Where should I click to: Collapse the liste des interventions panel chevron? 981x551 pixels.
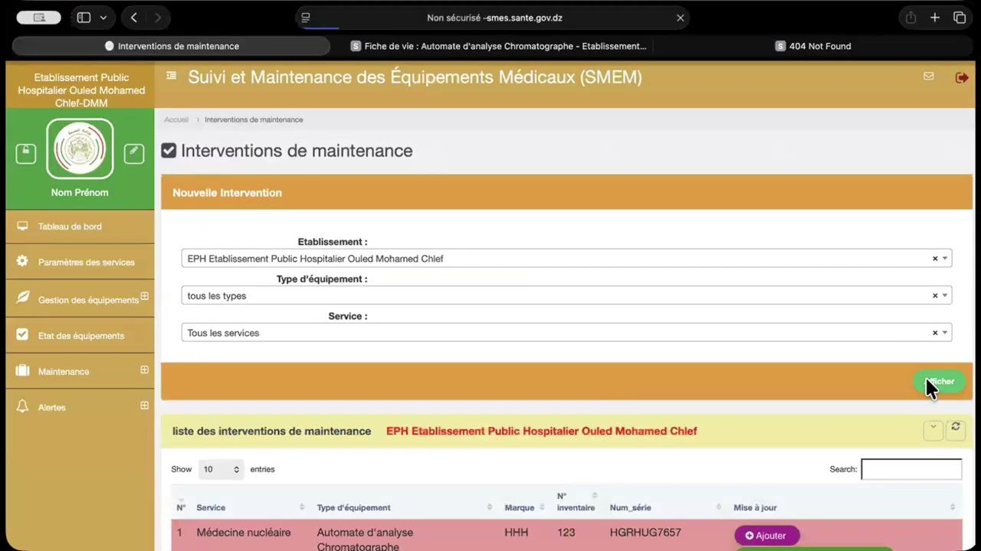[x=933, y=430]
